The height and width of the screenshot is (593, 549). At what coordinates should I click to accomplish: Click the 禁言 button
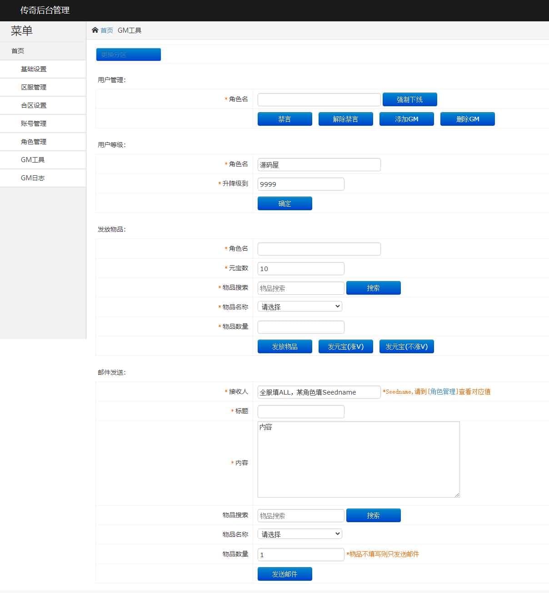[x=284, y=119]
